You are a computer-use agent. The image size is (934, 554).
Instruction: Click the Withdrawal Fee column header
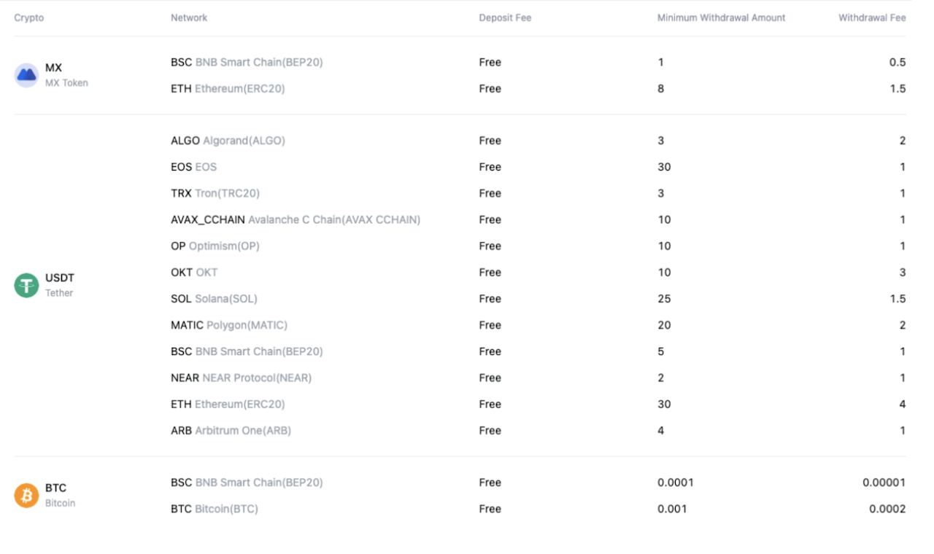pos(872,17)
